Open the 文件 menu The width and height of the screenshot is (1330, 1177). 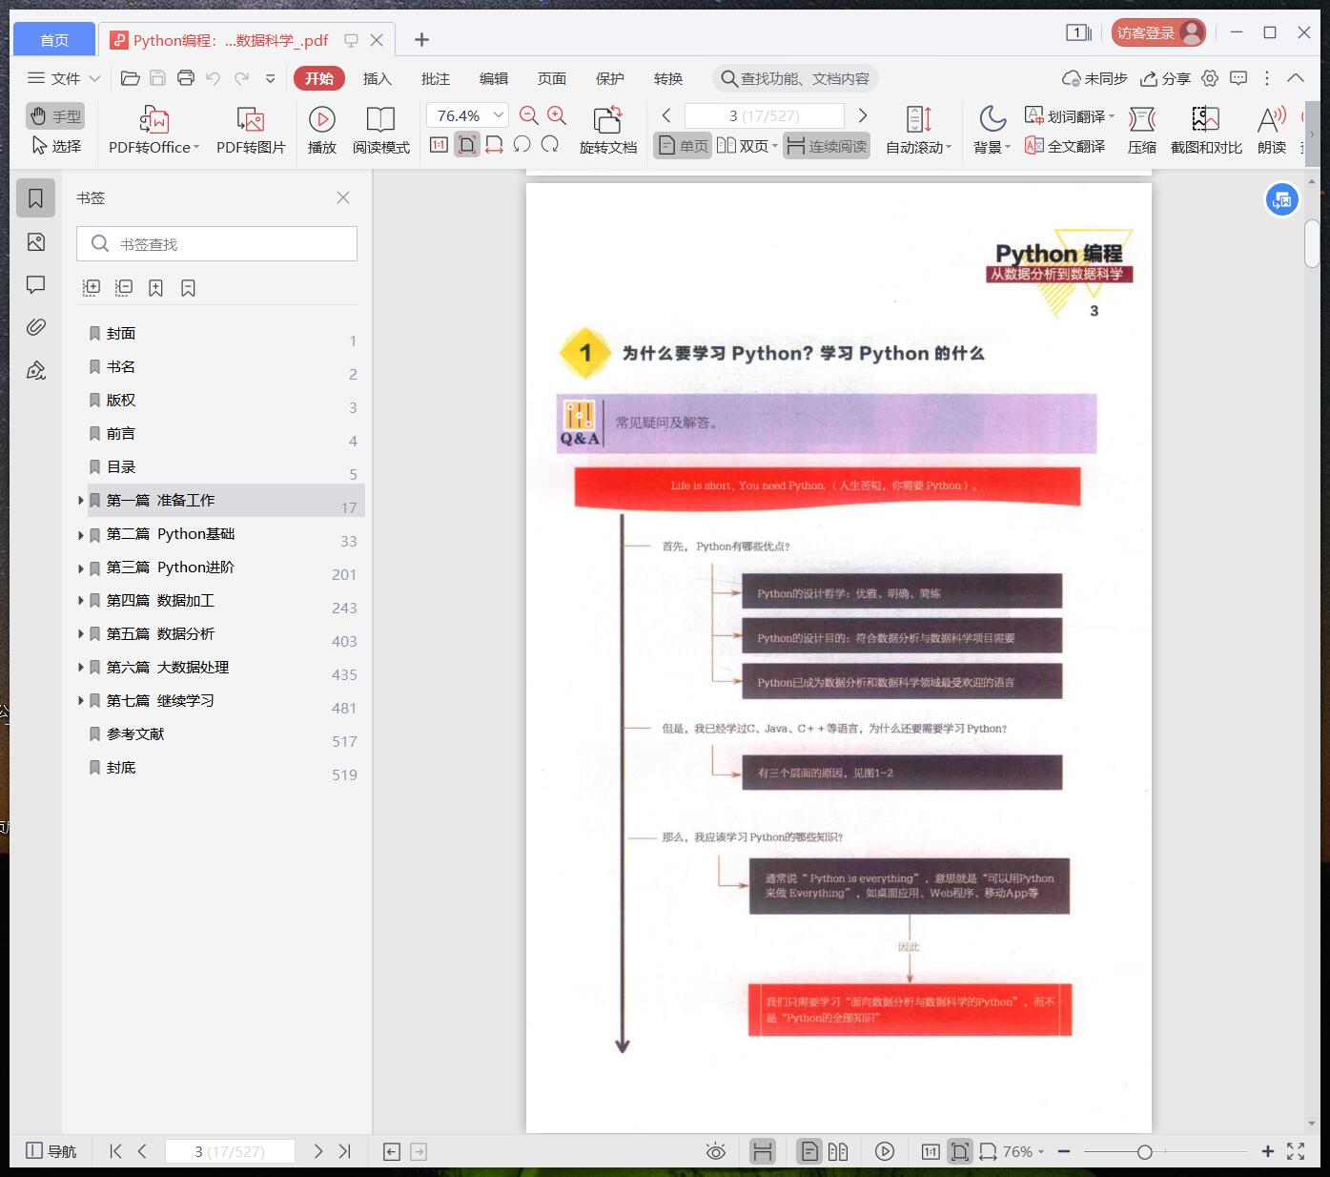click(x=63, y=78)
